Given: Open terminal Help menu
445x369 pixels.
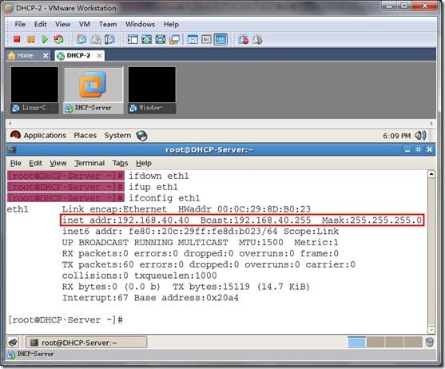Looking at the screenshot, I should point(144,163).
